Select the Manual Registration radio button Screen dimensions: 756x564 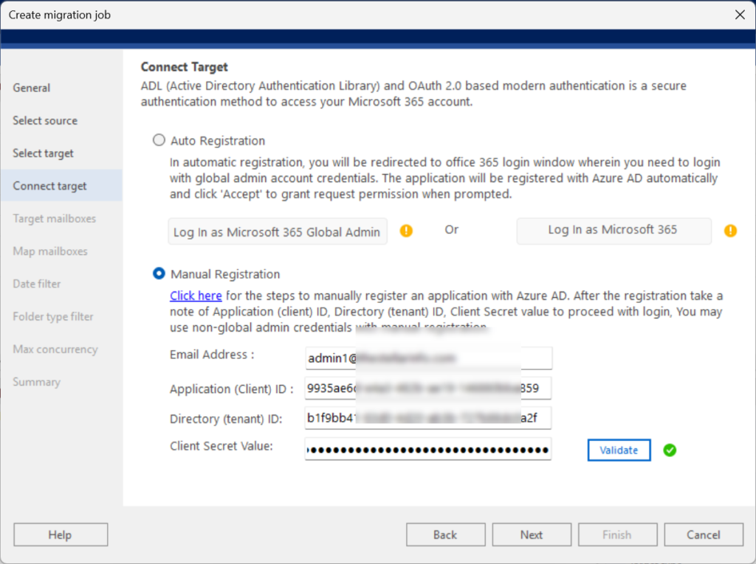pos(159,274)
